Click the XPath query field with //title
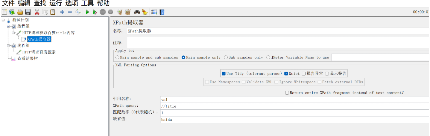The height and width of the screenshot is (136, 430). (x=295, y=106)
